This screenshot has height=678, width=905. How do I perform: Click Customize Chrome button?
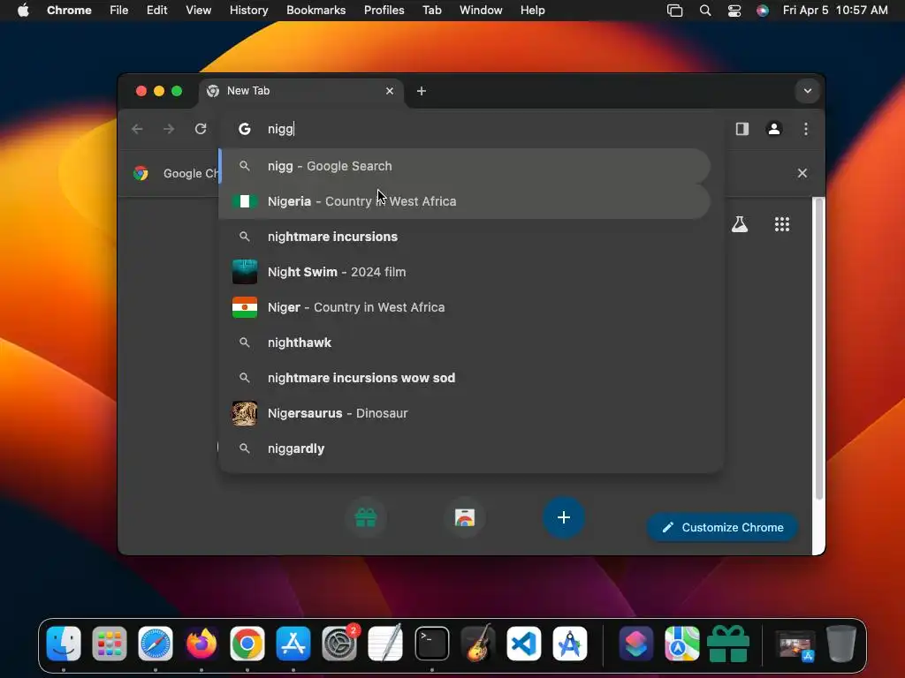point(723,528)
